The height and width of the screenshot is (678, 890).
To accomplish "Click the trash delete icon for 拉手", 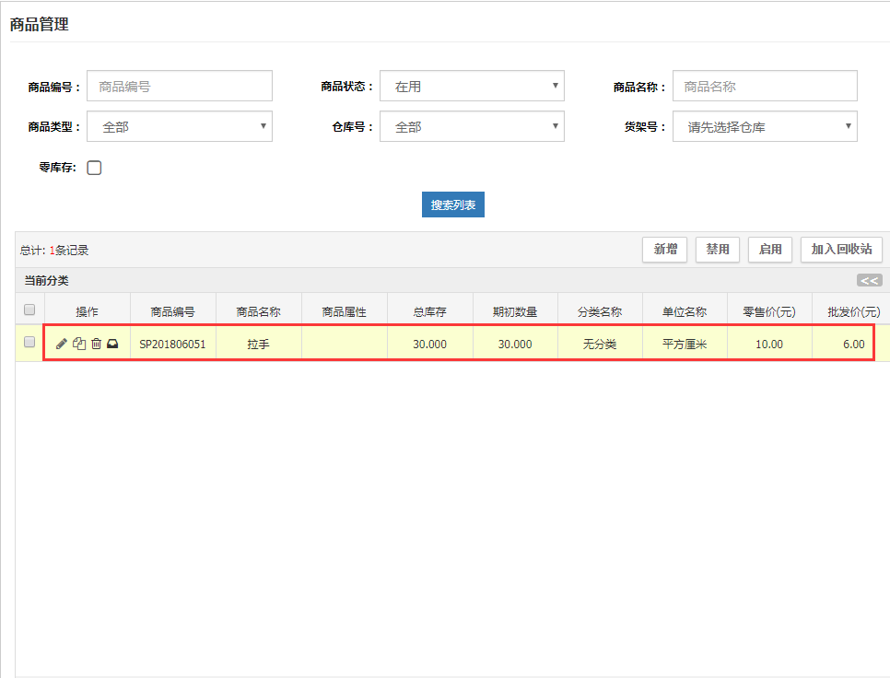I will coord(96,344).
